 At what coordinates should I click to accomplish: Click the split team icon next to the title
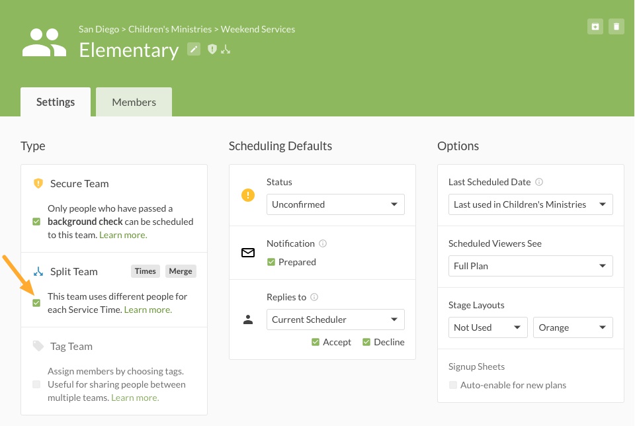click(226, 49)
